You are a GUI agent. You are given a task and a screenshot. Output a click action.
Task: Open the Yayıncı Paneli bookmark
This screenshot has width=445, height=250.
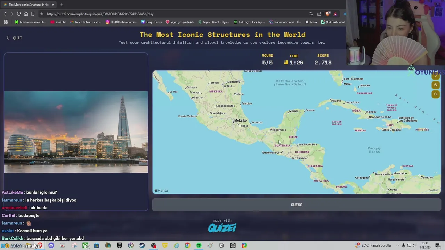click(213, 22)
